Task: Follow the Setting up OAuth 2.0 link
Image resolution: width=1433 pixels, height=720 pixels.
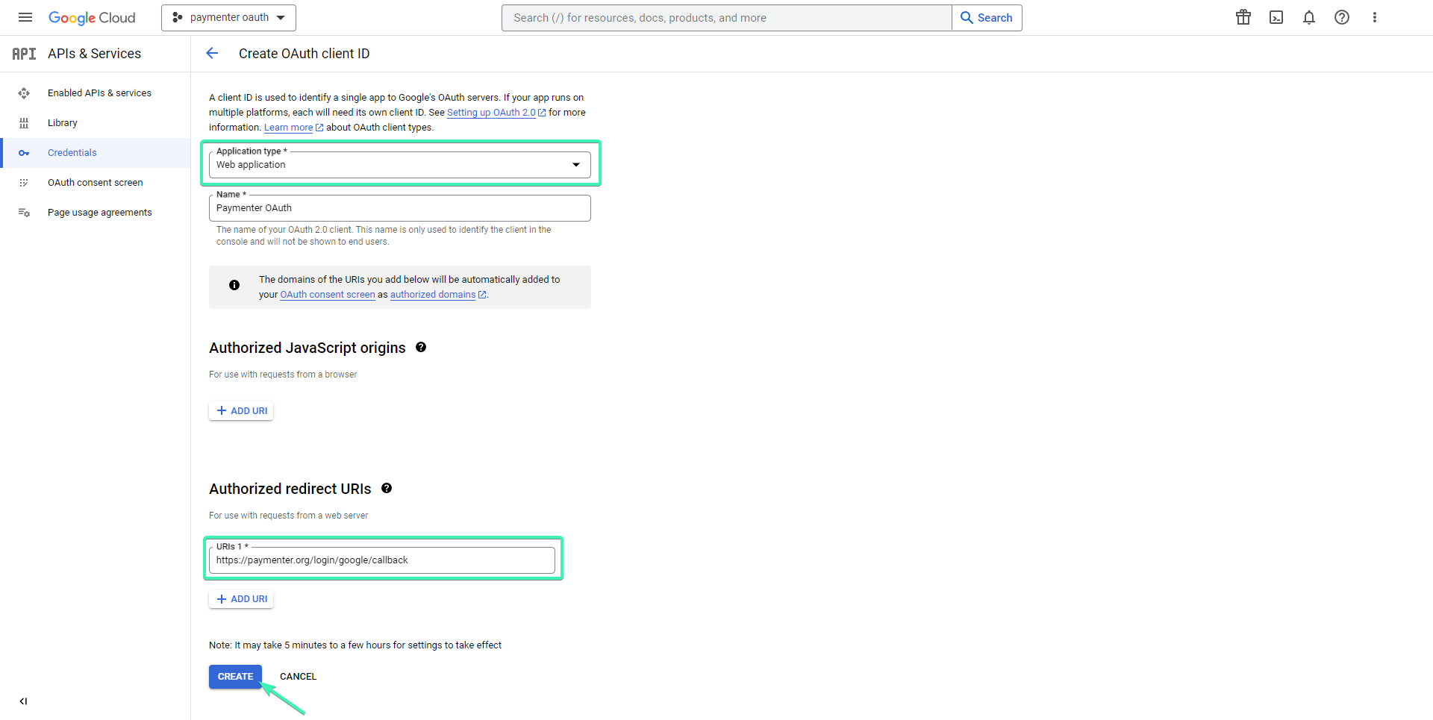Action: coord(492,112)
